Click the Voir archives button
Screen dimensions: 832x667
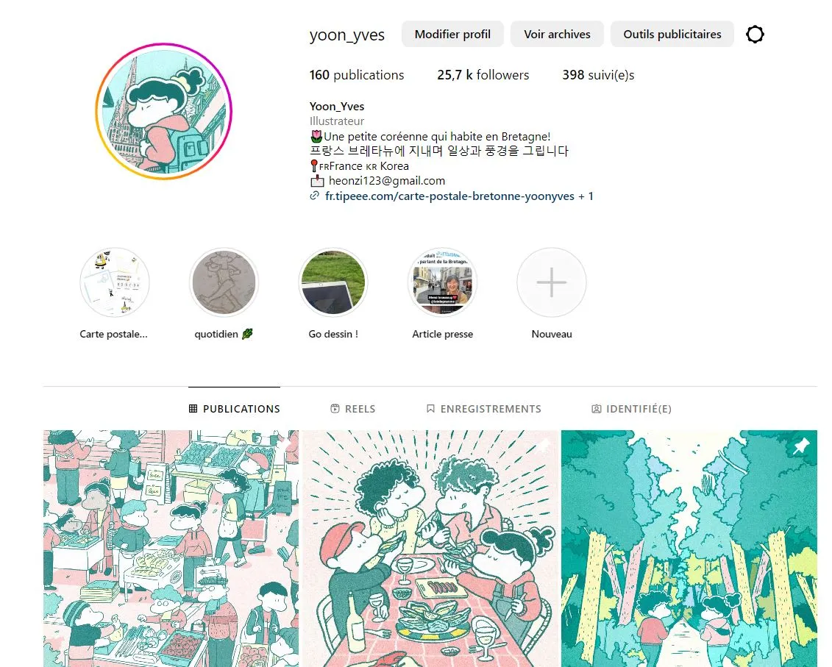click(x=557, y=35)
